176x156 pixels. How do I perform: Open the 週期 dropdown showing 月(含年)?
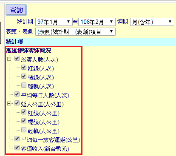(152, 22)
